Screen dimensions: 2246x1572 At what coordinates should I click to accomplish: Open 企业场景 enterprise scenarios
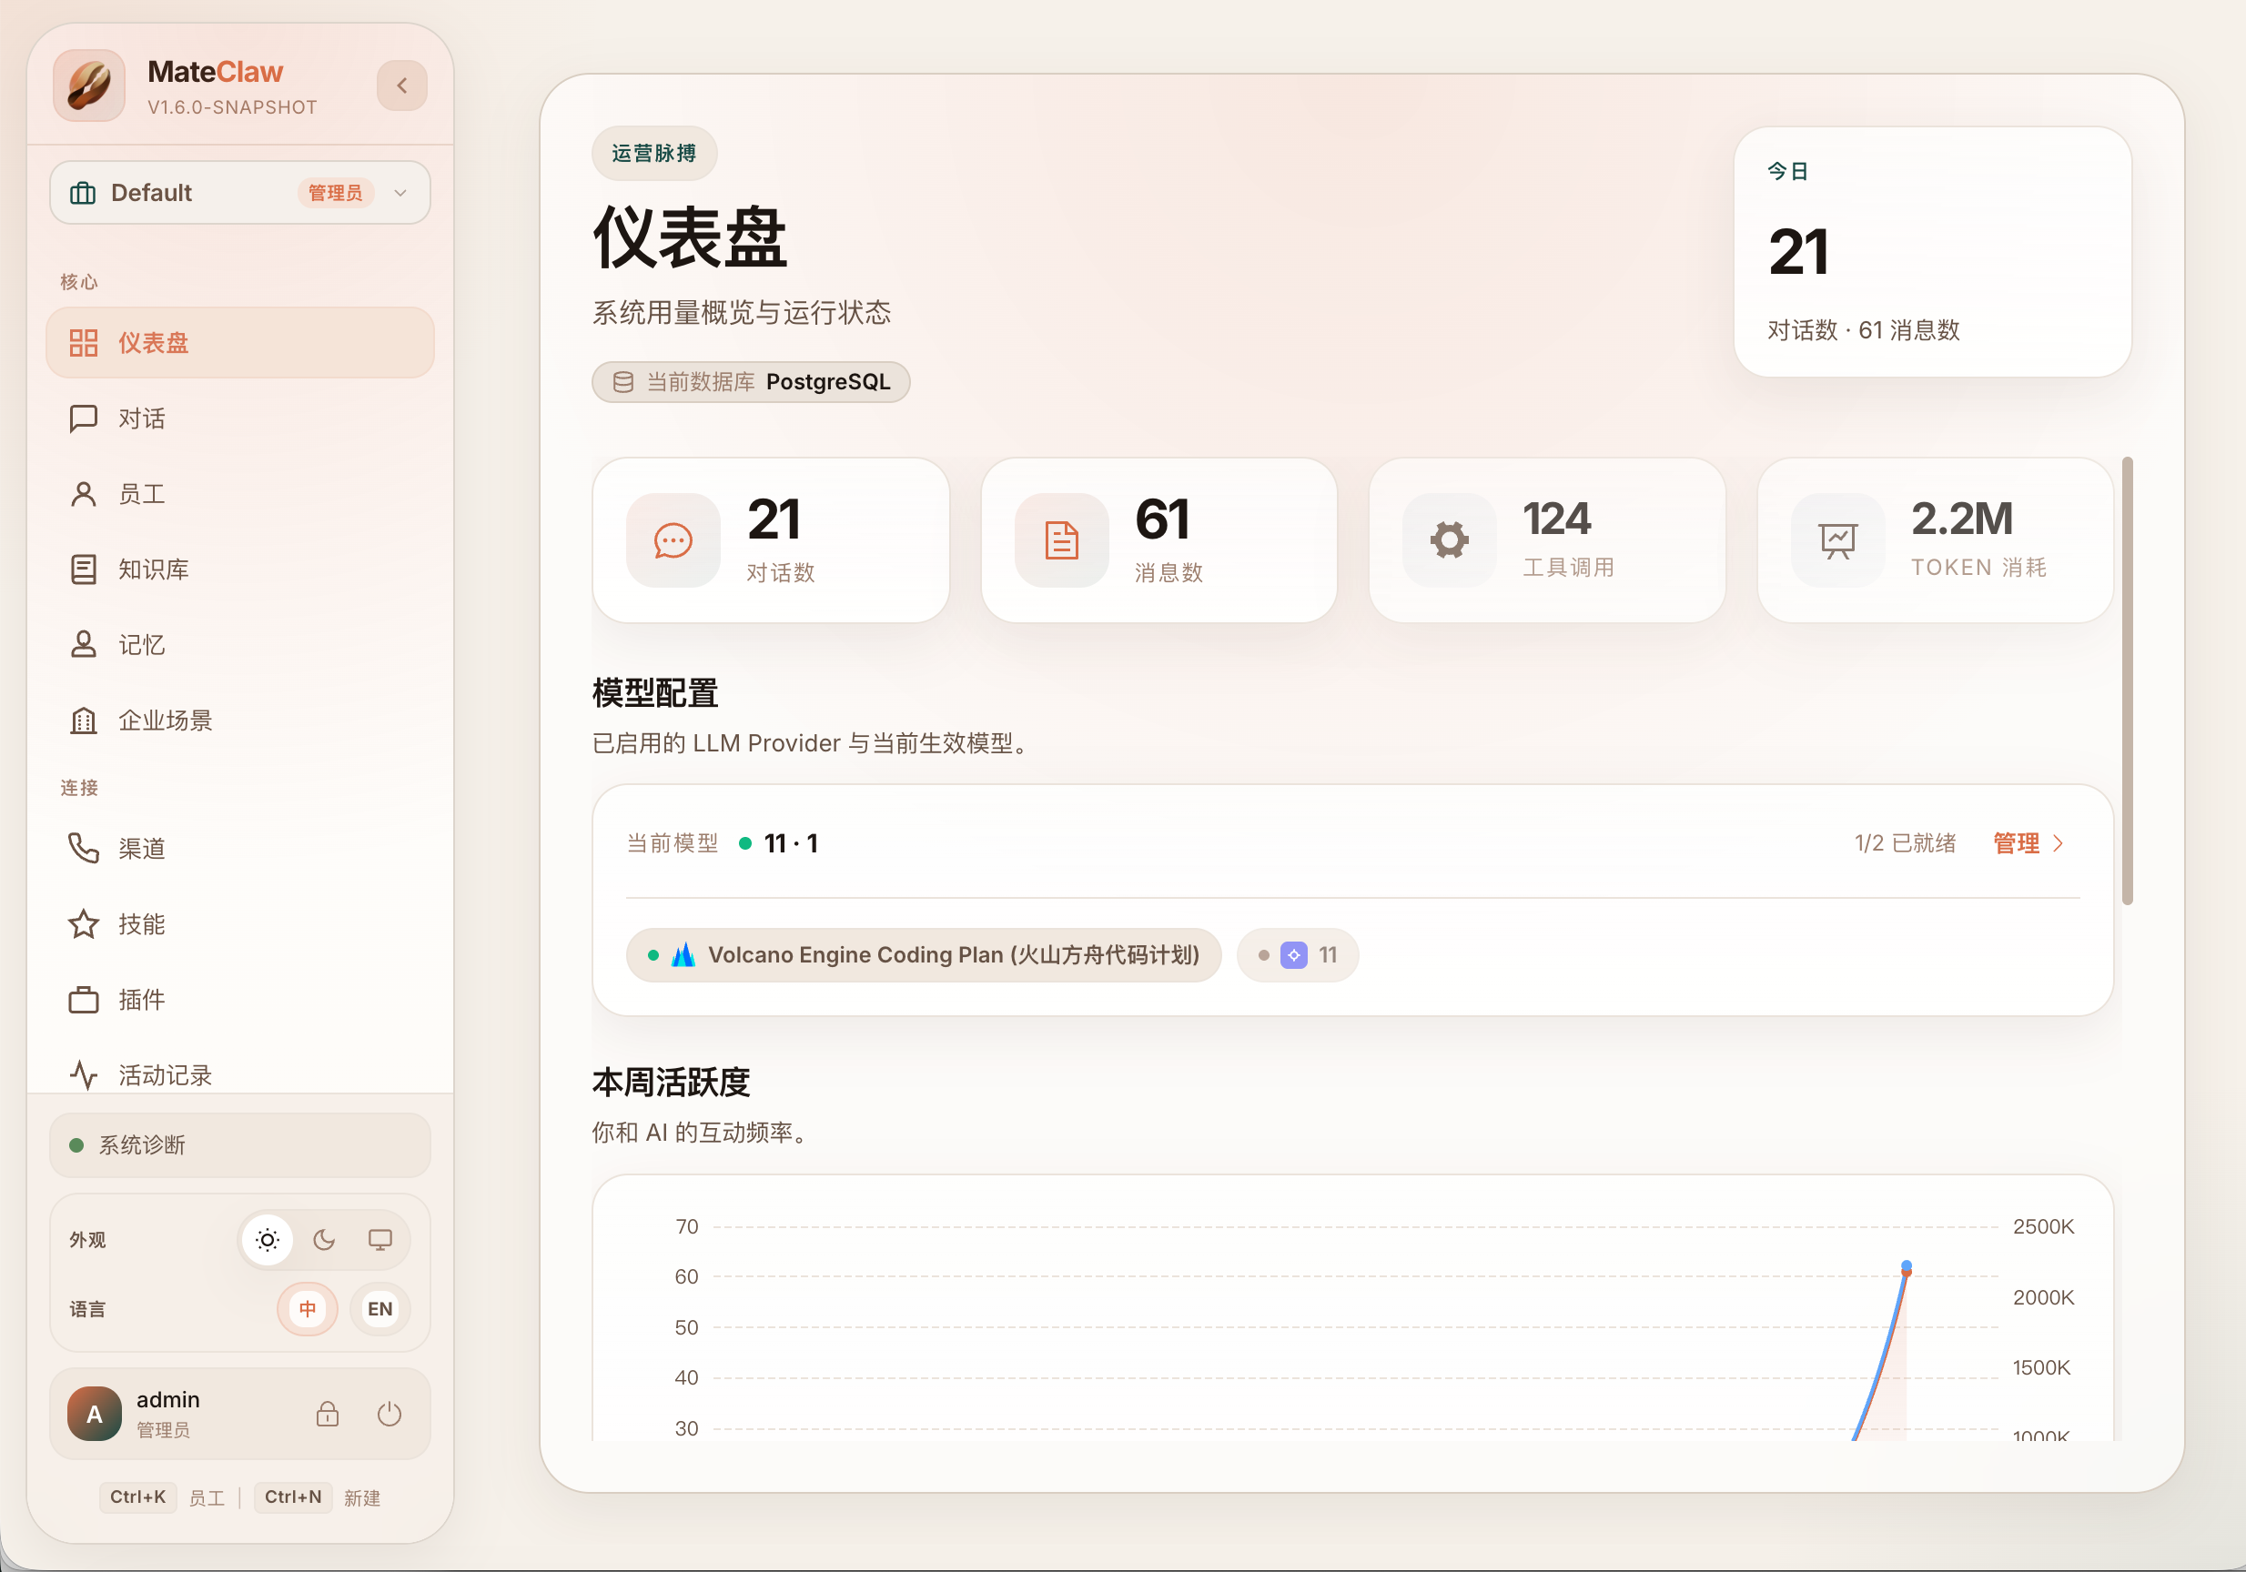239,720
